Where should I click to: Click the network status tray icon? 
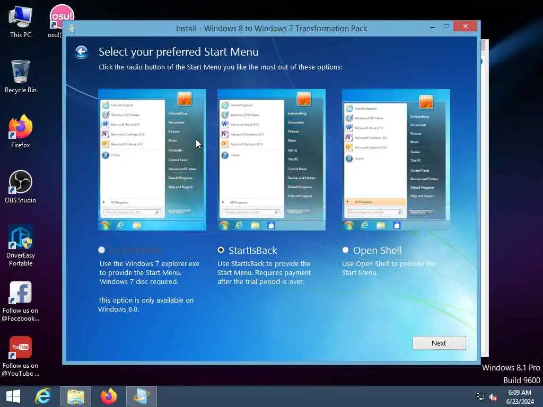point(480,397)
